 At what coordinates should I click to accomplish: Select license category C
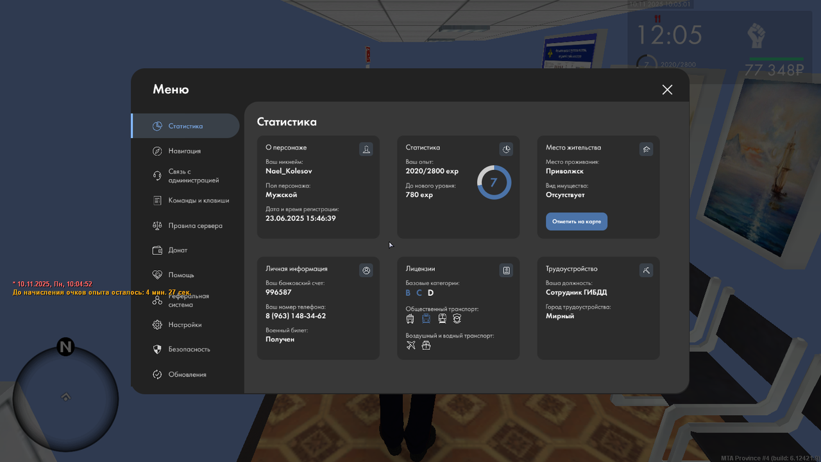click(x=419, y=293)
